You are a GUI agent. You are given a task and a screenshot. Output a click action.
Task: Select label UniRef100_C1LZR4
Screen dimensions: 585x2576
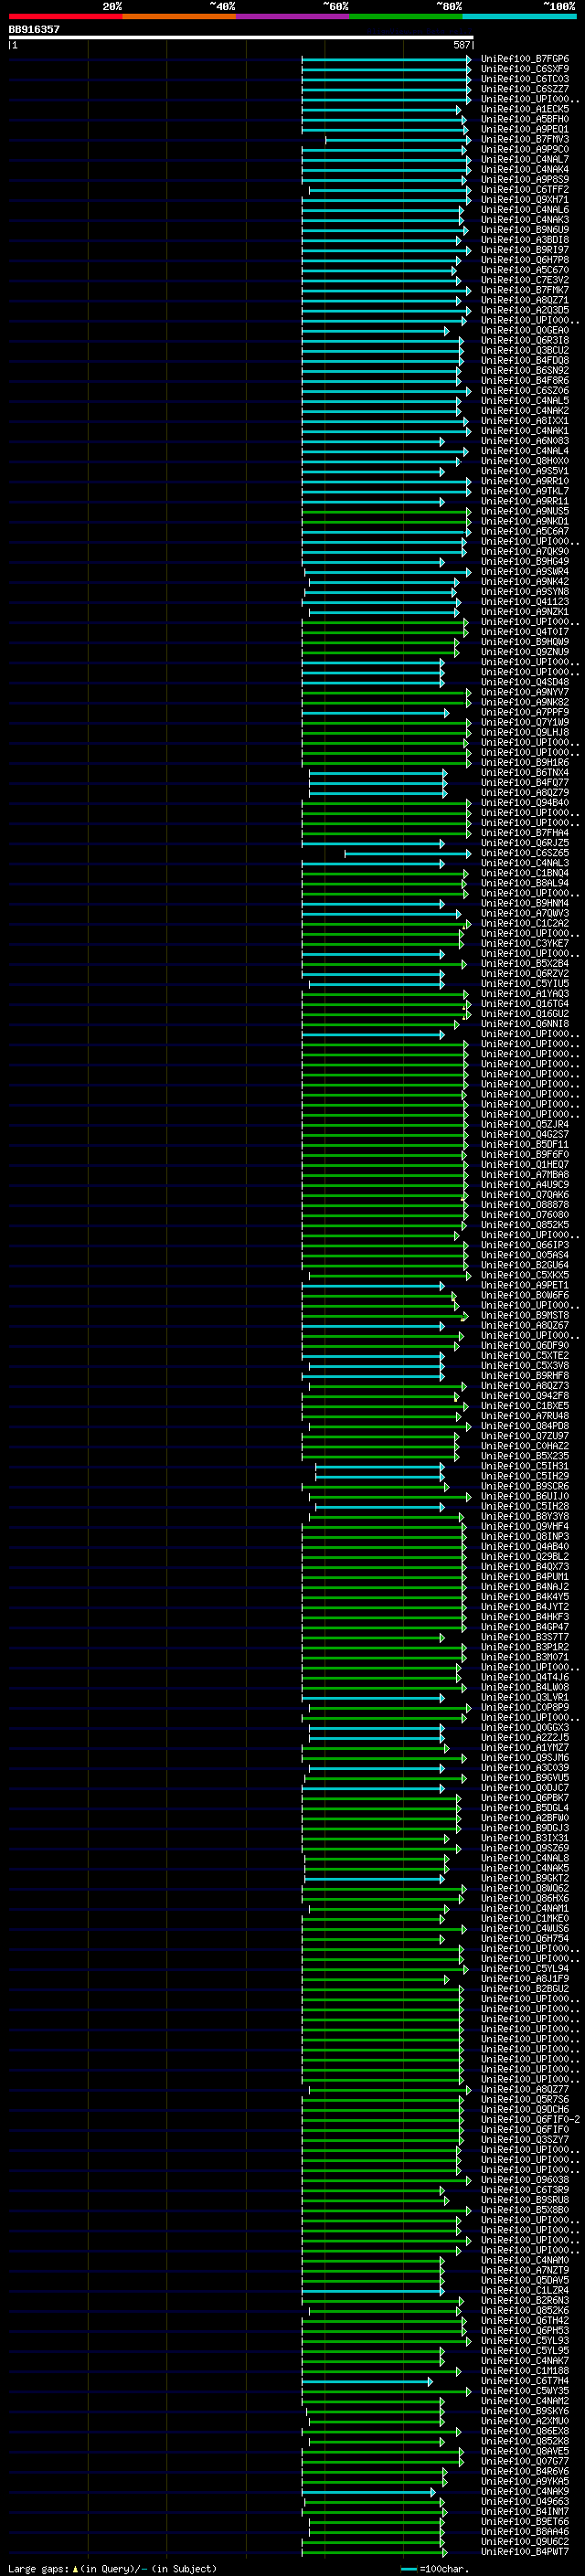click(525, 2291)
